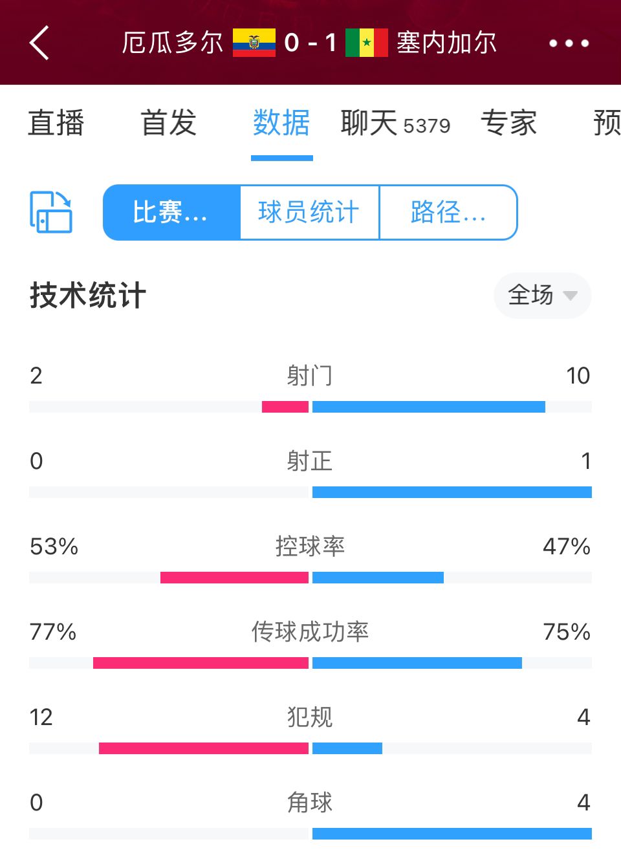Open the three-dot more menu
The width and height of the screenshot is (621, 868).
pyautogui.click(x=569, y=43)
